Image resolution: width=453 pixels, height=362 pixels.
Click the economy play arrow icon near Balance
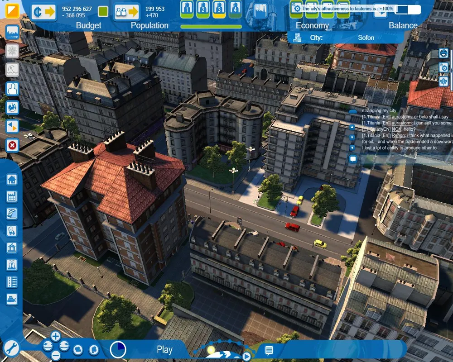point(380,12)
